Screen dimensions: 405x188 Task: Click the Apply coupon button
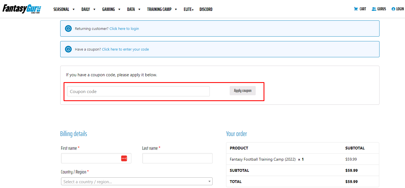(x=243, y=91)
